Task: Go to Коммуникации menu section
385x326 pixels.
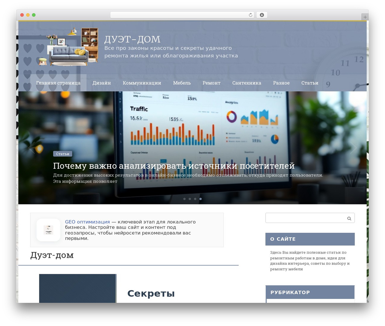Action: 142,83
